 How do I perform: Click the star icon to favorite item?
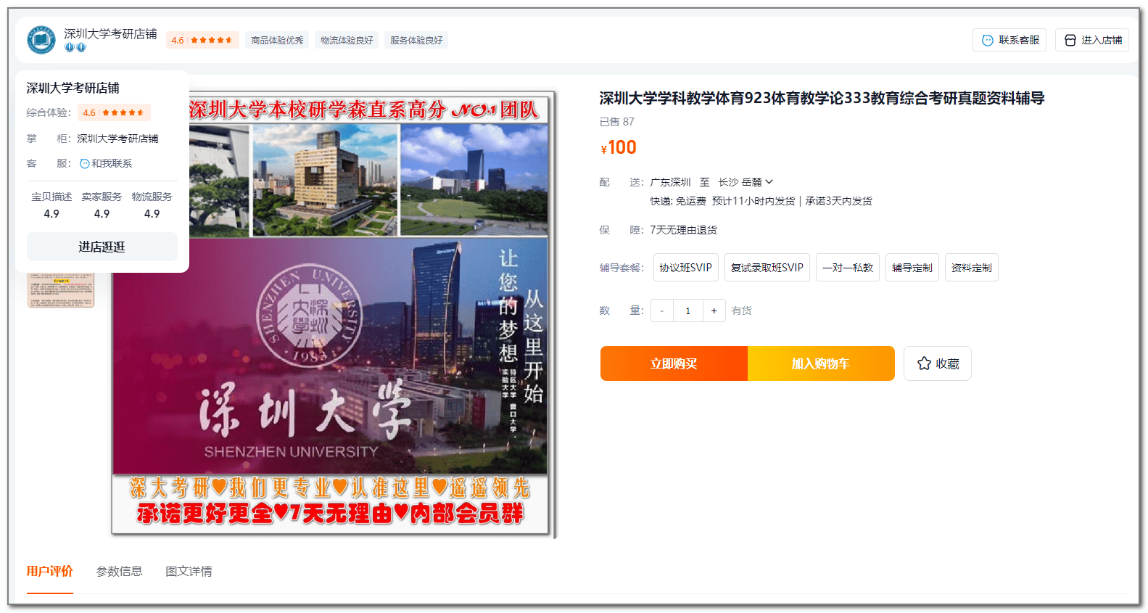924,363
